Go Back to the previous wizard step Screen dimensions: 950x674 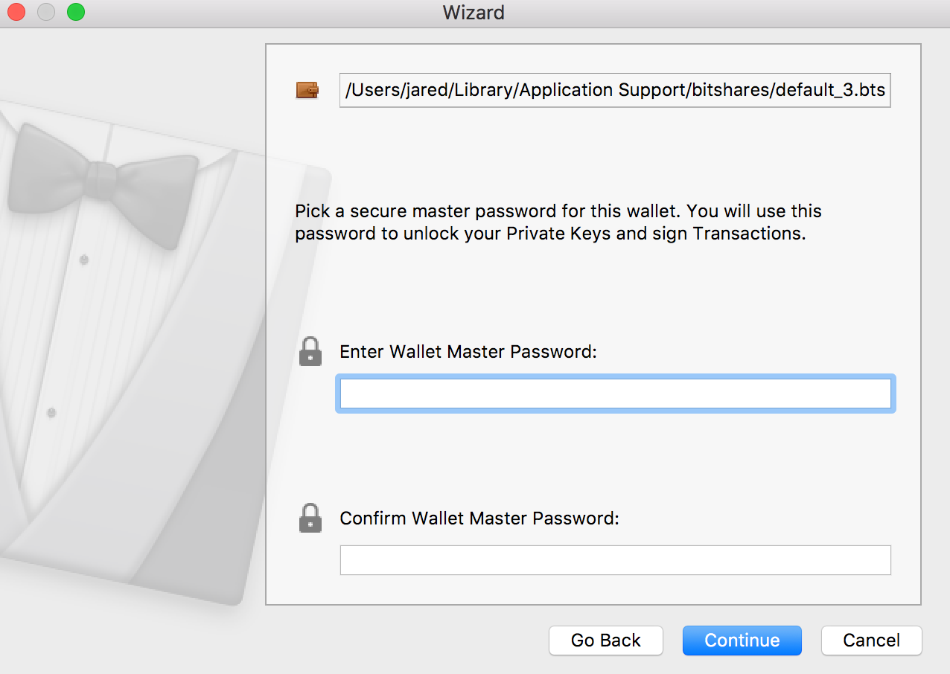[606, 641]
